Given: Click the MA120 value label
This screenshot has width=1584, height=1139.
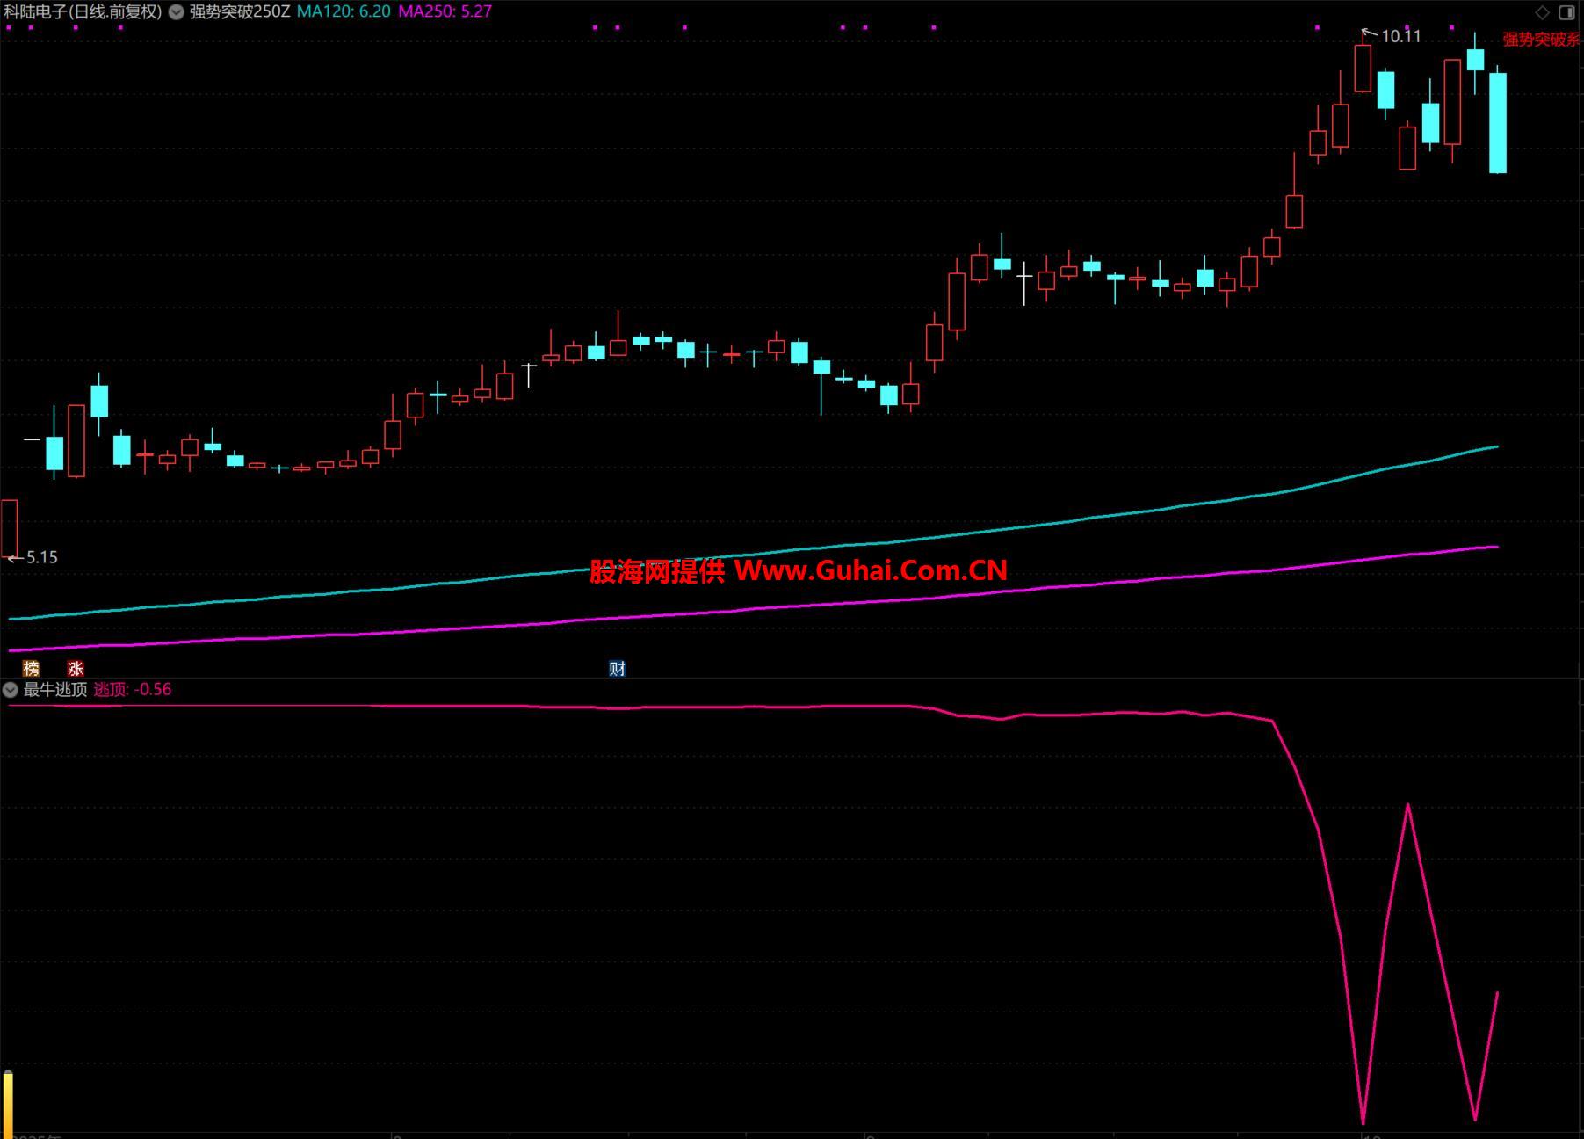Looking at the screenshot, I should pos(344,12).
